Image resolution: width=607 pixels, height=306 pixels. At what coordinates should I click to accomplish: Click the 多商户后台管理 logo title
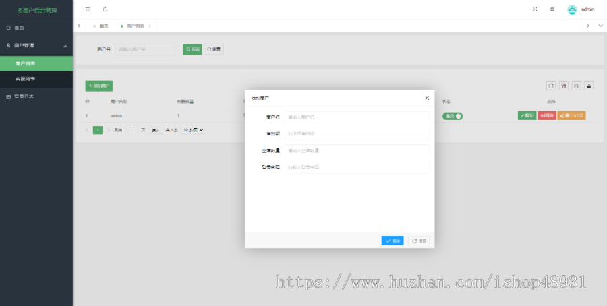coord(37,11)
